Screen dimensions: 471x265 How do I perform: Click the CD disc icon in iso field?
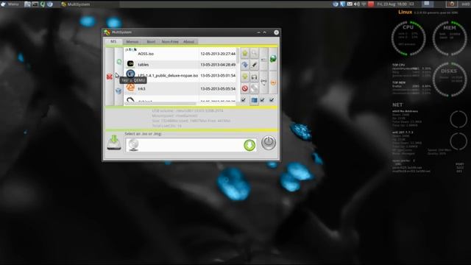tap(133, 145)
